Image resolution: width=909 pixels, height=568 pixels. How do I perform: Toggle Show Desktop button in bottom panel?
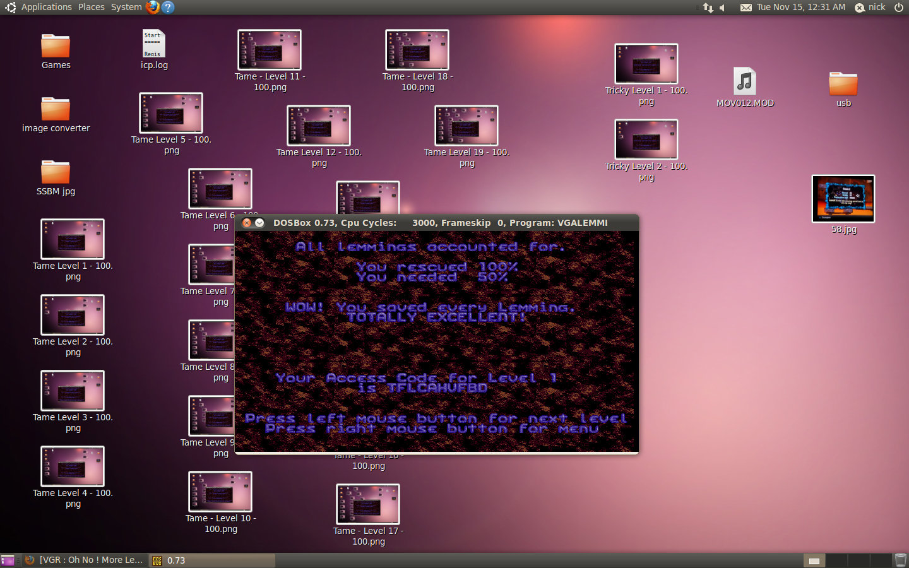click(x=8, y=560)
